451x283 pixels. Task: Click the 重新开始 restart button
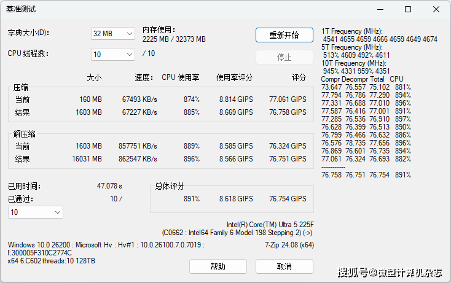click(x=284, y=35)
